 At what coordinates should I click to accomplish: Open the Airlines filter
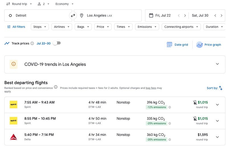coord(62,27)
